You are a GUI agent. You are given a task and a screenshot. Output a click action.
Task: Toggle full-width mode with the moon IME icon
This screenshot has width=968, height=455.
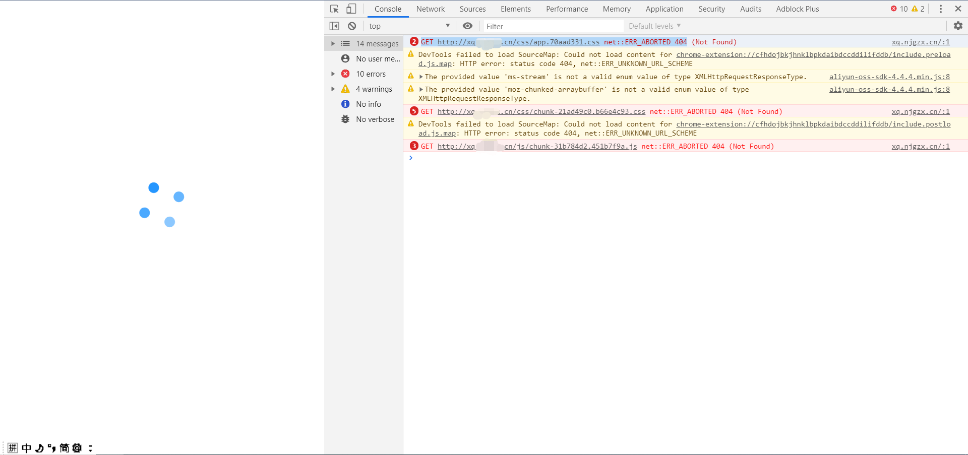pyautogui.click(x=39, y=447)
